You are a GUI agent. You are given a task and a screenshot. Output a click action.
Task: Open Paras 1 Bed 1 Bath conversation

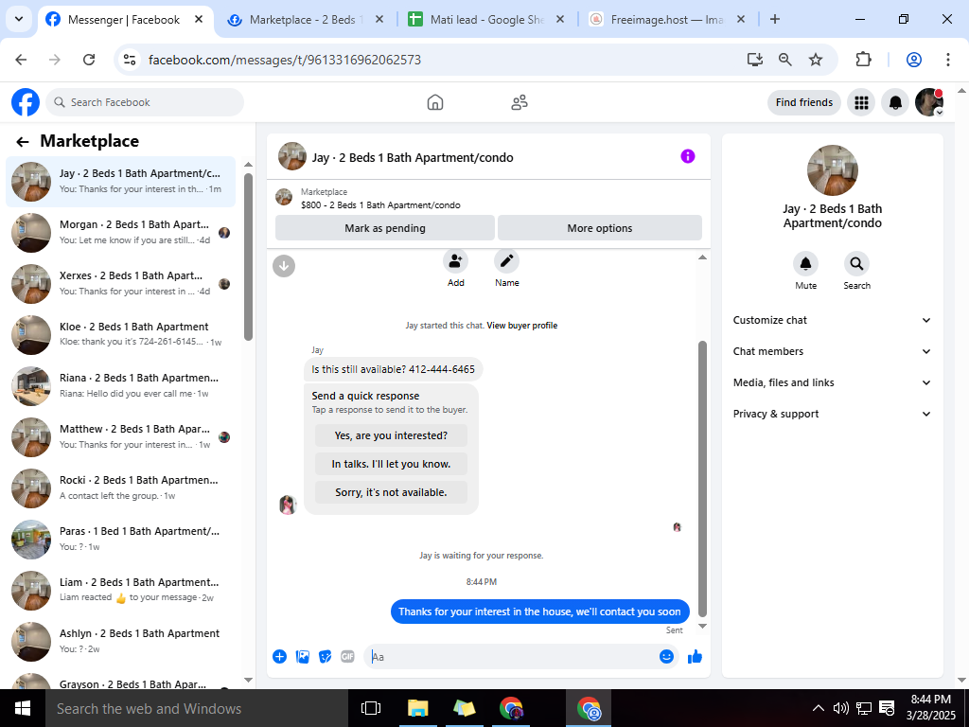coord(121,539)
